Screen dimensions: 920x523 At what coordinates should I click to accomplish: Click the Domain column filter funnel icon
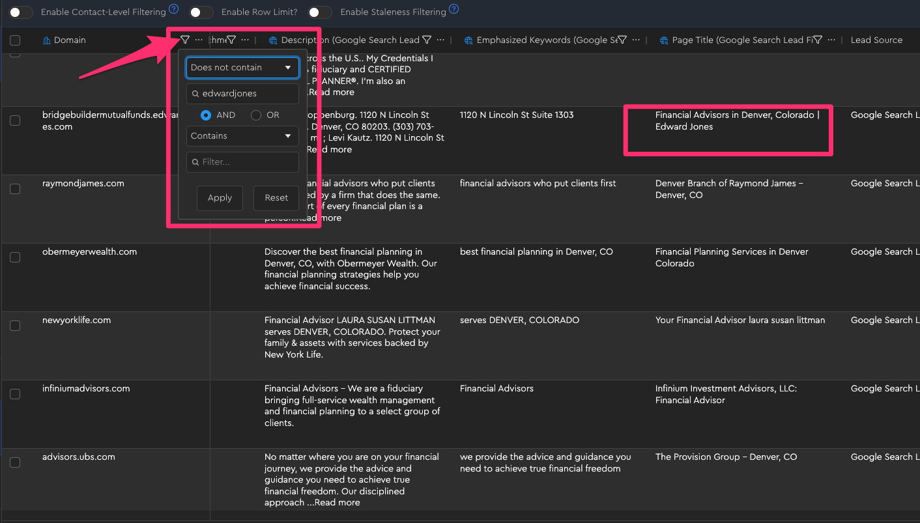(185, 40)
